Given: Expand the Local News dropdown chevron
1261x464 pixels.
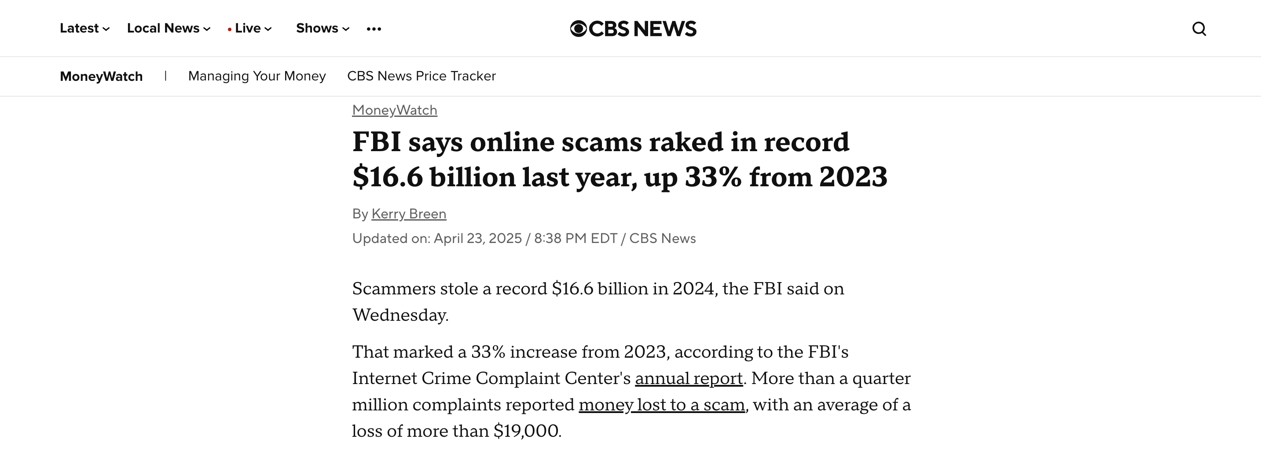Looking at the screenshot, I should click(207, 30).
